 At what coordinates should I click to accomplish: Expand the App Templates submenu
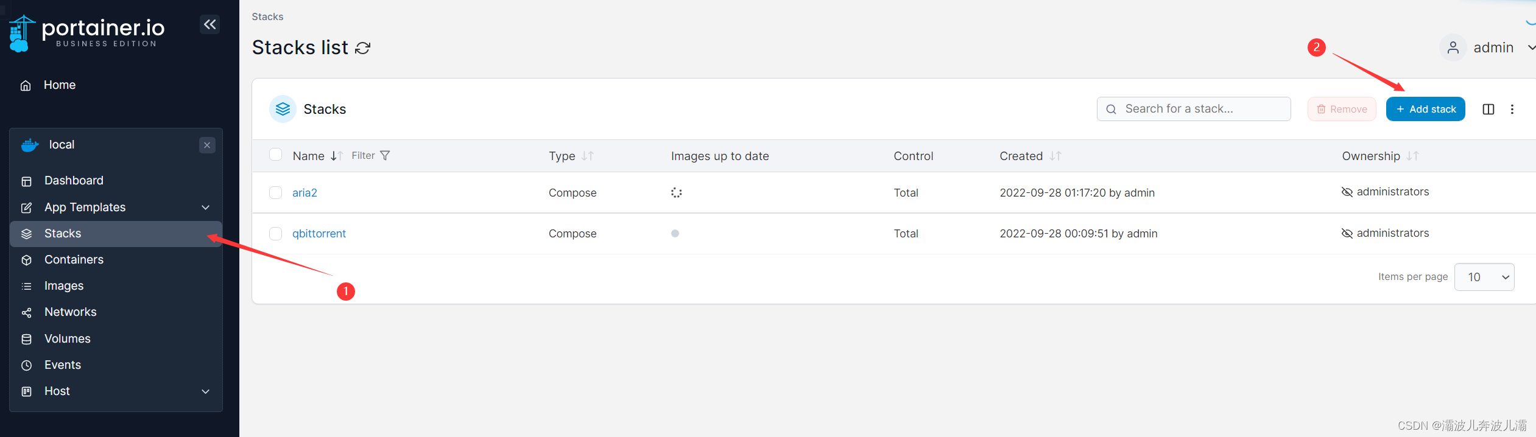click(206, 208)
